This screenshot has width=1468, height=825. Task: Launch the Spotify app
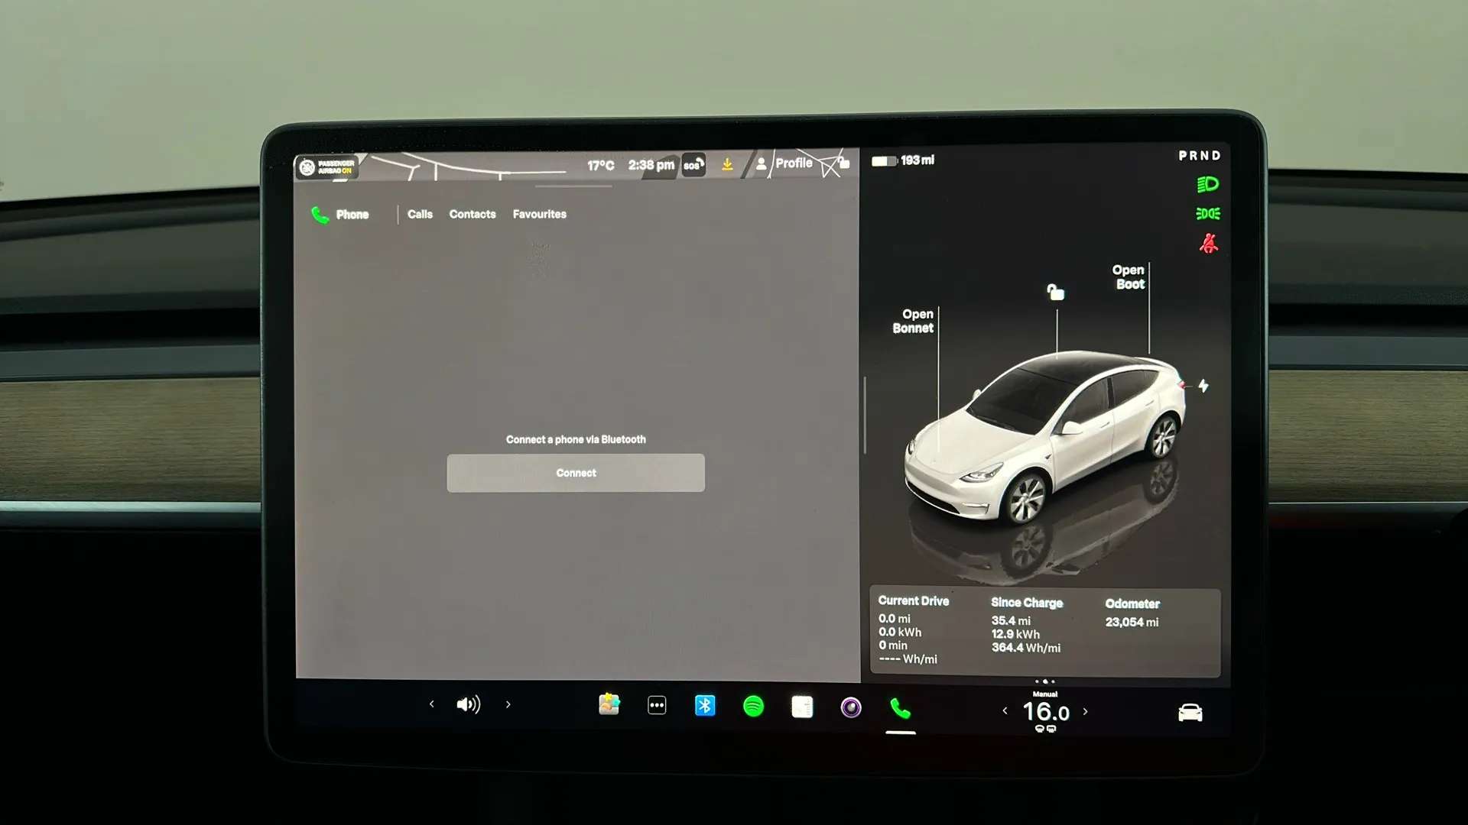[x=753, y=706]
